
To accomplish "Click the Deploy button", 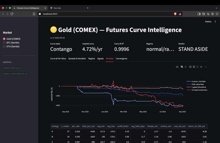I will (208, 22).
